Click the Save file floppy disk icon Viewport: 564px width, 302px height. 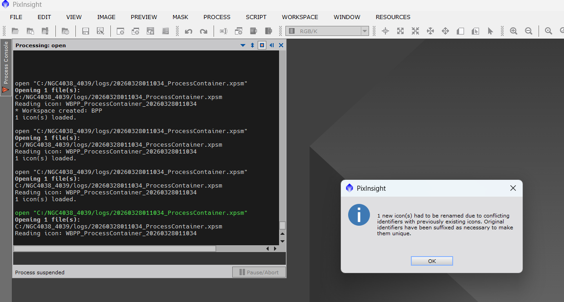[x=85, y=31]
